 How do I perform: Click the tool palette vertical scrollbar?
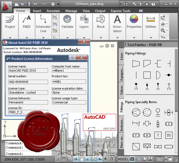pos(176,101)
